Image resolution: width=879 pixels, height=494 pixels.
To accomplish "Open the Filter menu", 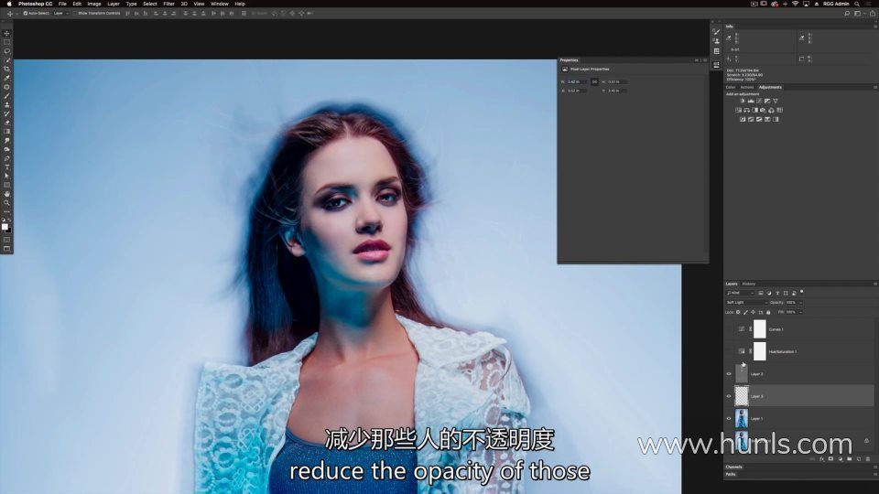I will (168, 4).
